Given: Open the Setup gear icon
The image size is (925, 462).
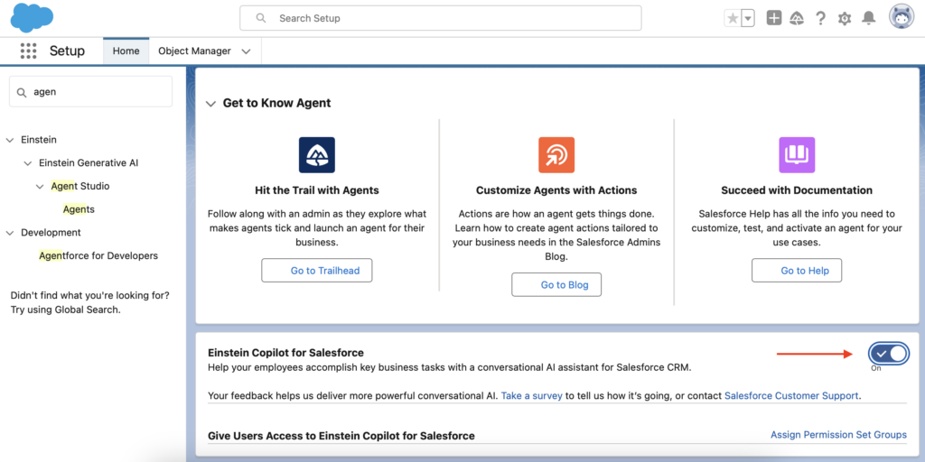Looking at the screenshot, I should tap(845, 18).
